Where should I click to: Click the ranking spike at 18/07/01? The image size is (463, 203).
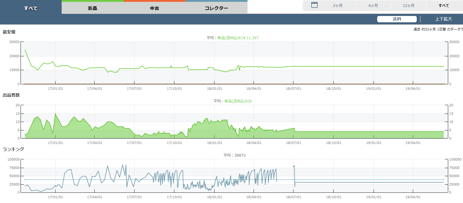[294, 166]
